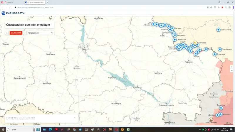Show hidden system tray icons
This screenshot has width=235, height=132.
(x=200, y=130)
